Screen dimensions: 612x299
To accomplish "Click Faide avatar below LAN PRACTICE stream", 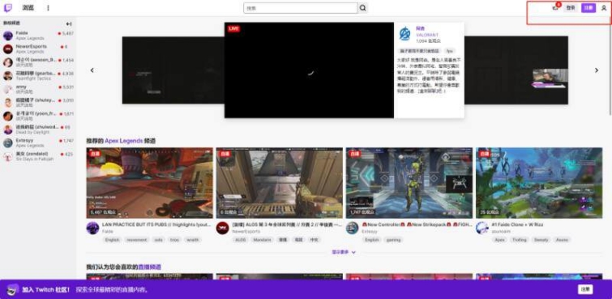I will (x=92, y=228).
